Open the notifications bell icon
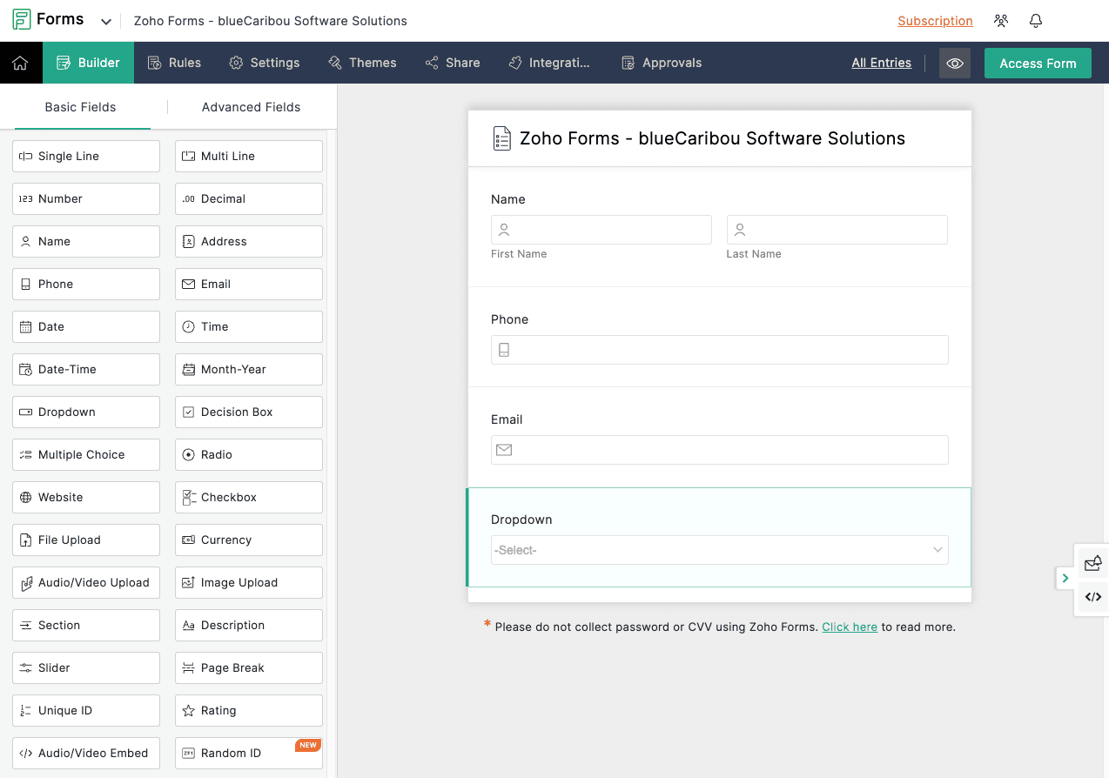The height and width of the screenshot is (778, 1109). 1036,21
